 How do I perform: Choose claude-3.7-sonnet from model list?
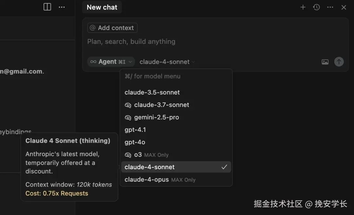click(161, 105)
